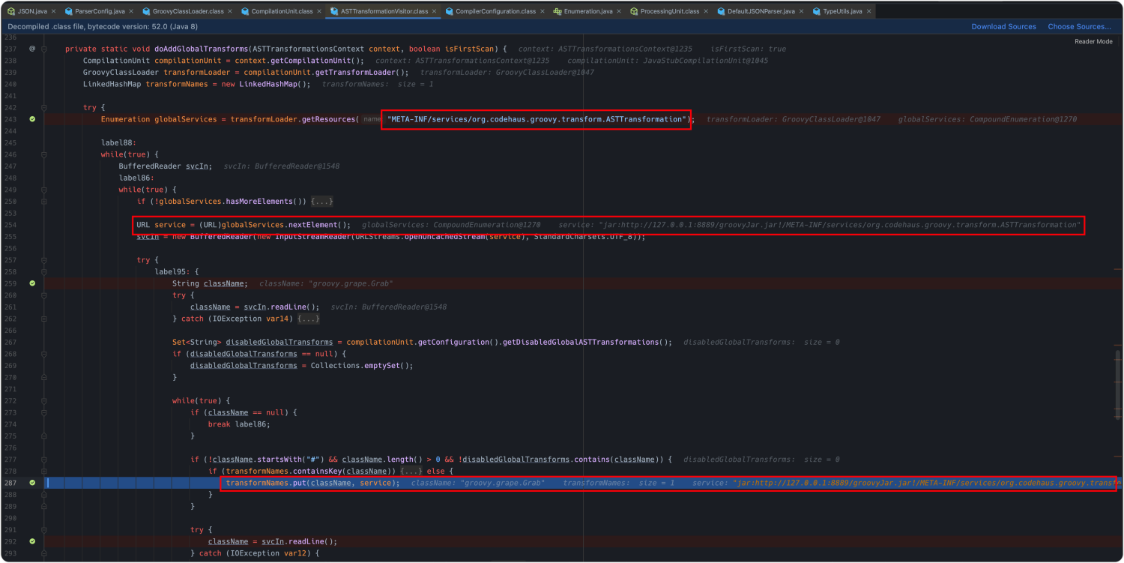Viewport: 1124px width, 563px height.
Task: Close the Enumeration.java tab
Action: pos(620,12)
